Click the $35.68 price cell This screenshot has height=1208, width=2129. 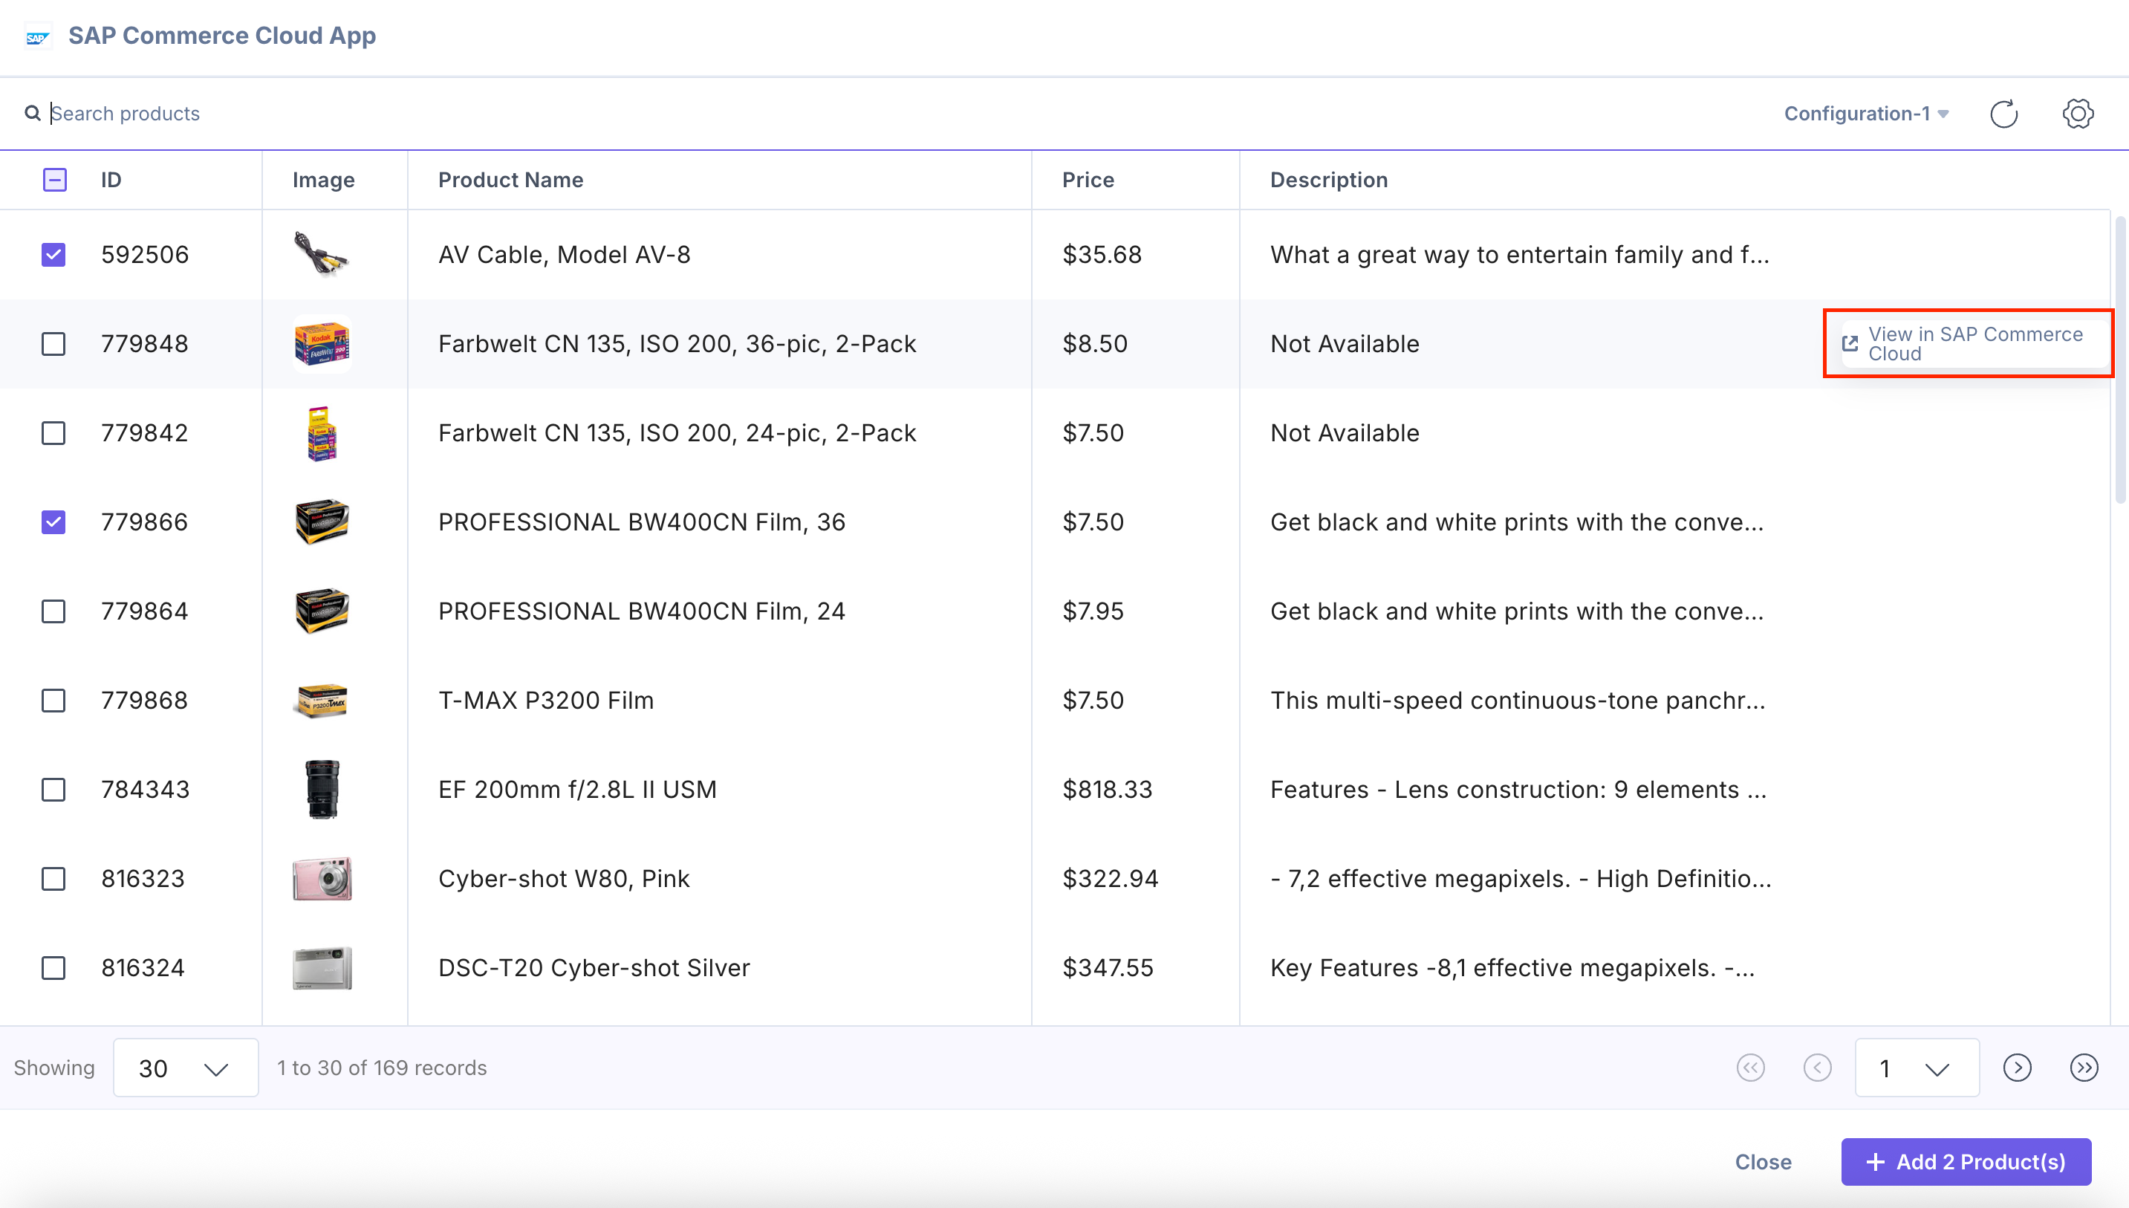pyautogui.click(x=1102, y=255)
